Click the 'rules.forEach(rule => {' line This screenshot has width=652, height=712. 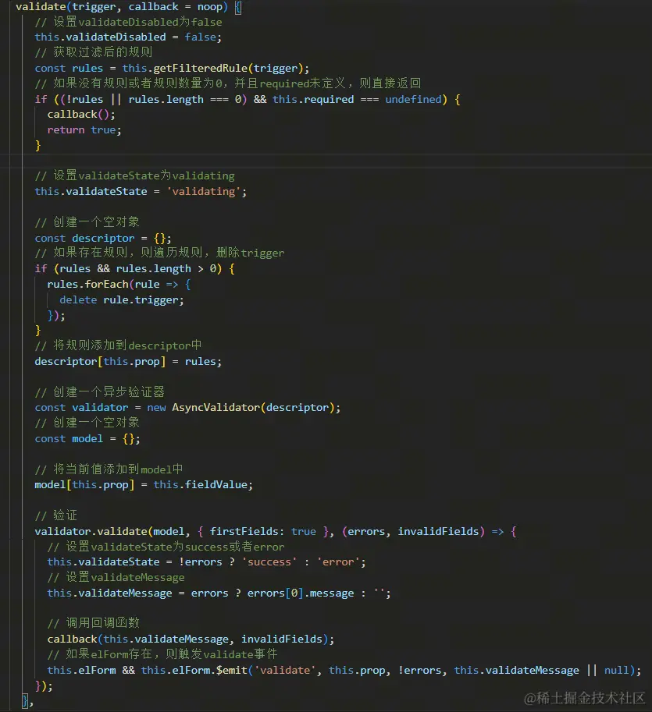[119, 285]
